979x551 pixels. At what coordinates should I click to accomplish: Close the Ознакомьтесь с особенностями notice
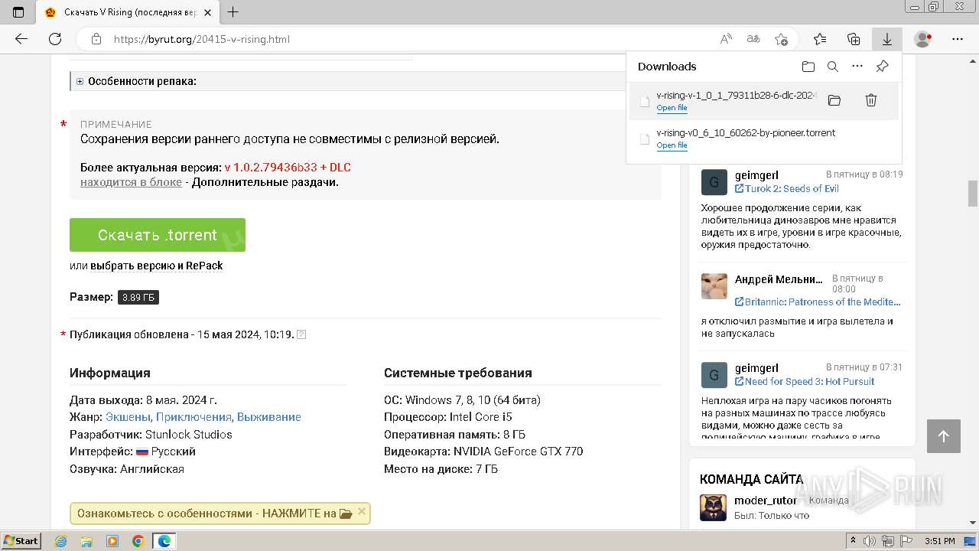[x=362, y=512]
